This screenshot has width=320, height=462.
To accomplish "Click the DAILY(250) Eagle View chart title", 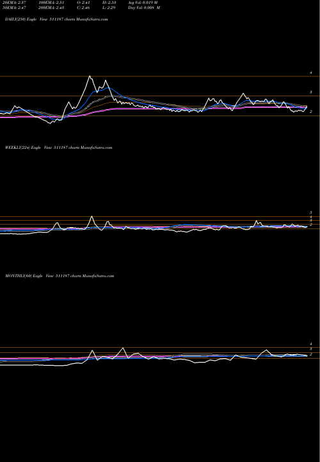I will point(56,19).
